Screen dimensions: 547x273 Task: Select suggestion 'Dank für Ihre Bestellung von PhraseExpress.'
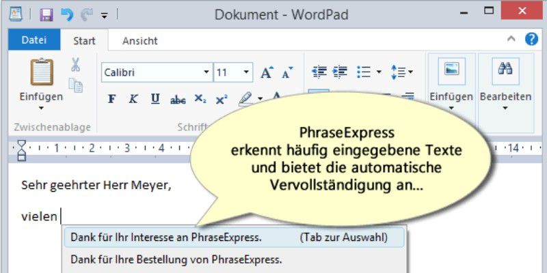click(x=234, y=260)
